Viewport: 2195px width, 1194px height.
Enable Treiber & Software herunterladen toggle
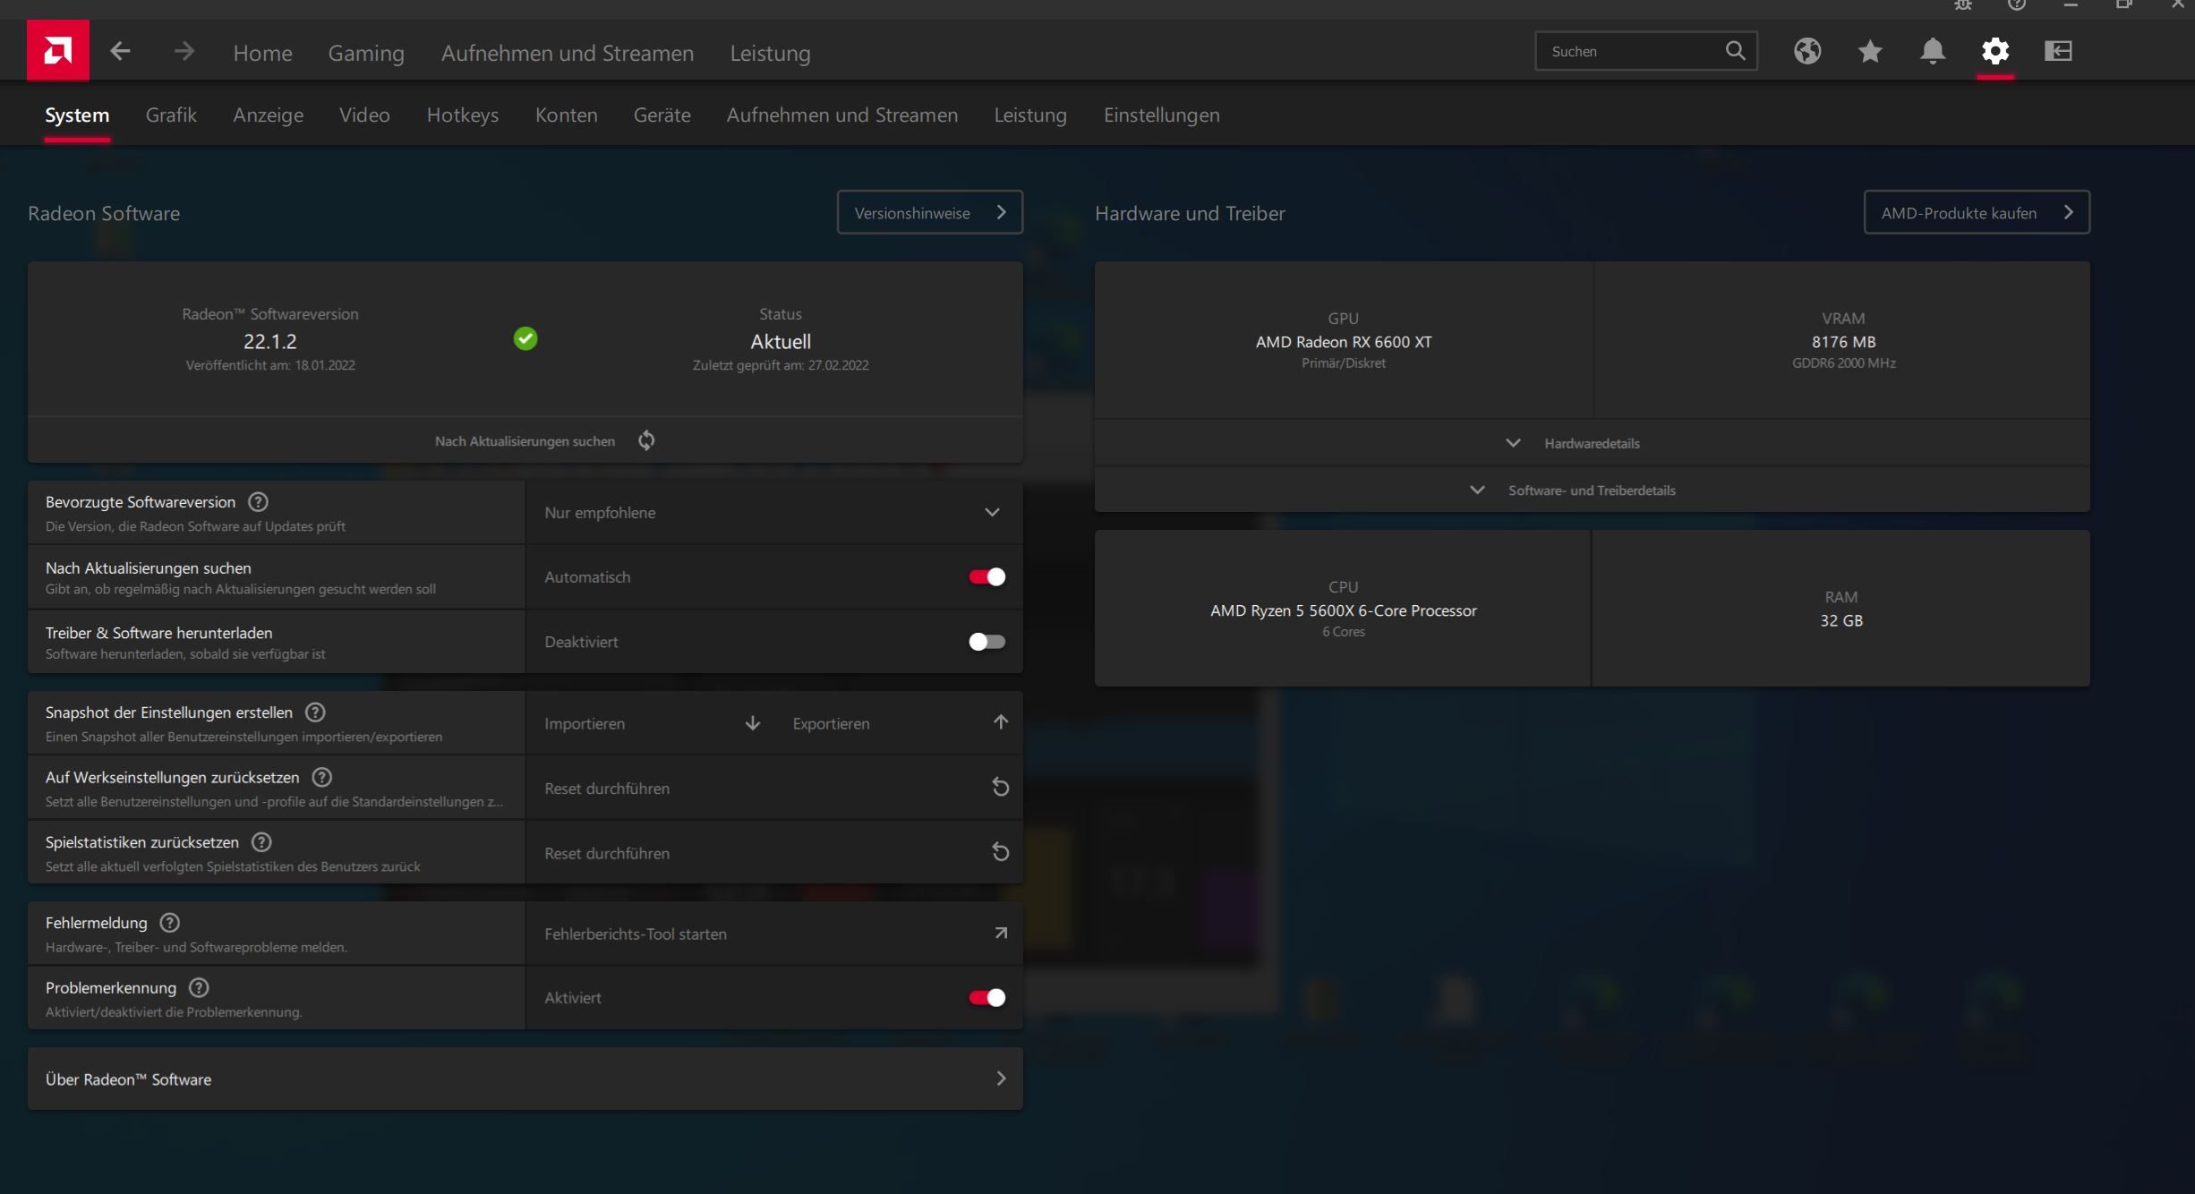pos(986,642)
